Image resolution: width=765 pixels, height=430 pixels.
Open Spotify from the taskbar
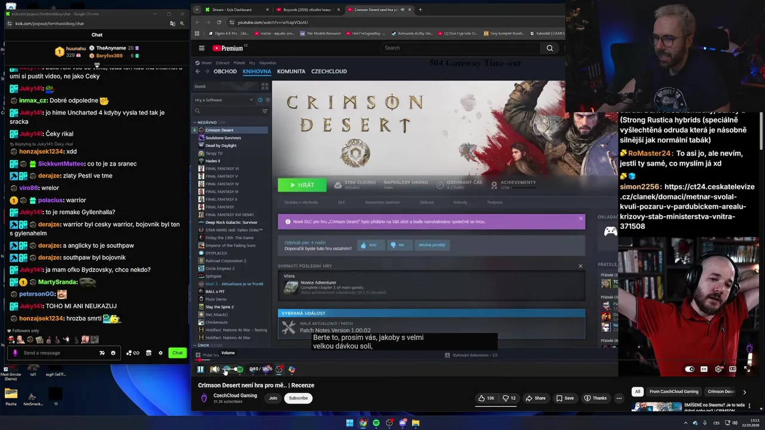(376, 423)
